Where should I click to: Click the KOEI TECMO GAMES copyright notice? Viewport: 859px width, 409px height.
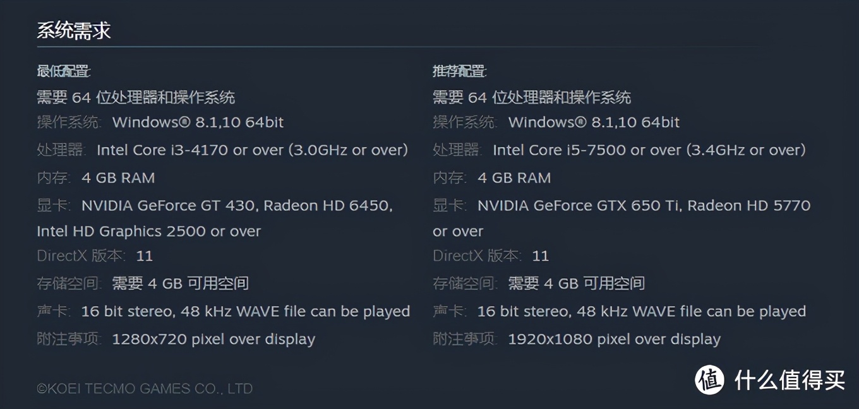[x=145, y=389]
